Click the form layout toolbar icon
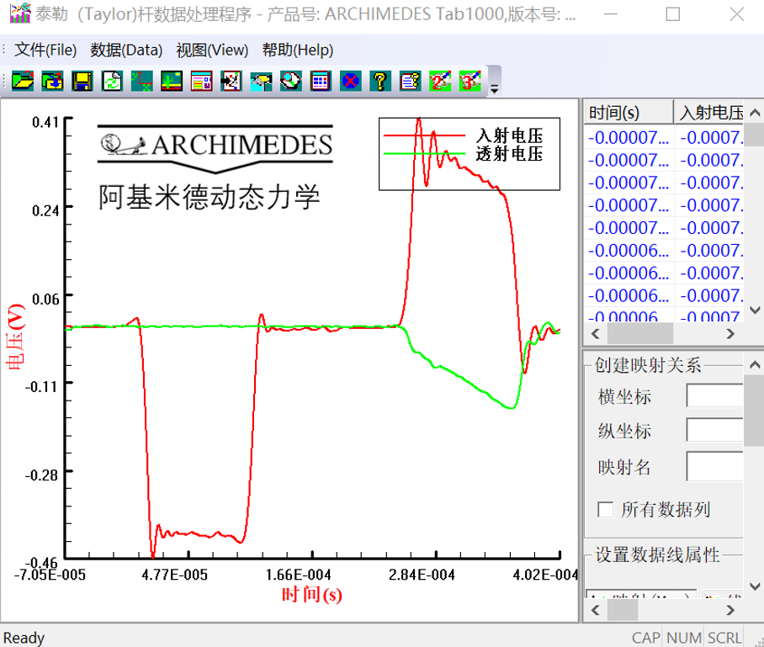 [x=201, y=81]
